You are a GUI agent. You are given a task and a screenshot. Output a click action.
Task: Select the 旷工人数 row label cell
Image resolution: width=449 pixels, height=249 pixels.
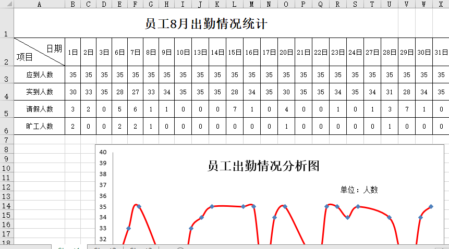[x=39, y=126]
